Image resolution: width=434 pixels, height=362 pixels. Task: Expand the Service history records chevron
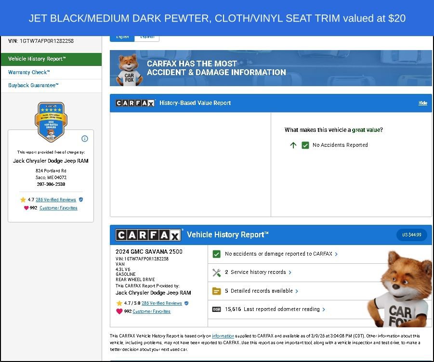[x=290, y=272]
